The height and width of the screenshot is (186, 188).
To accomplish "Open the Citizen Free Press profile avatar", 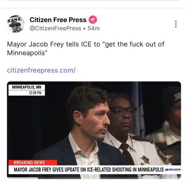I will (x=16, y=24).
